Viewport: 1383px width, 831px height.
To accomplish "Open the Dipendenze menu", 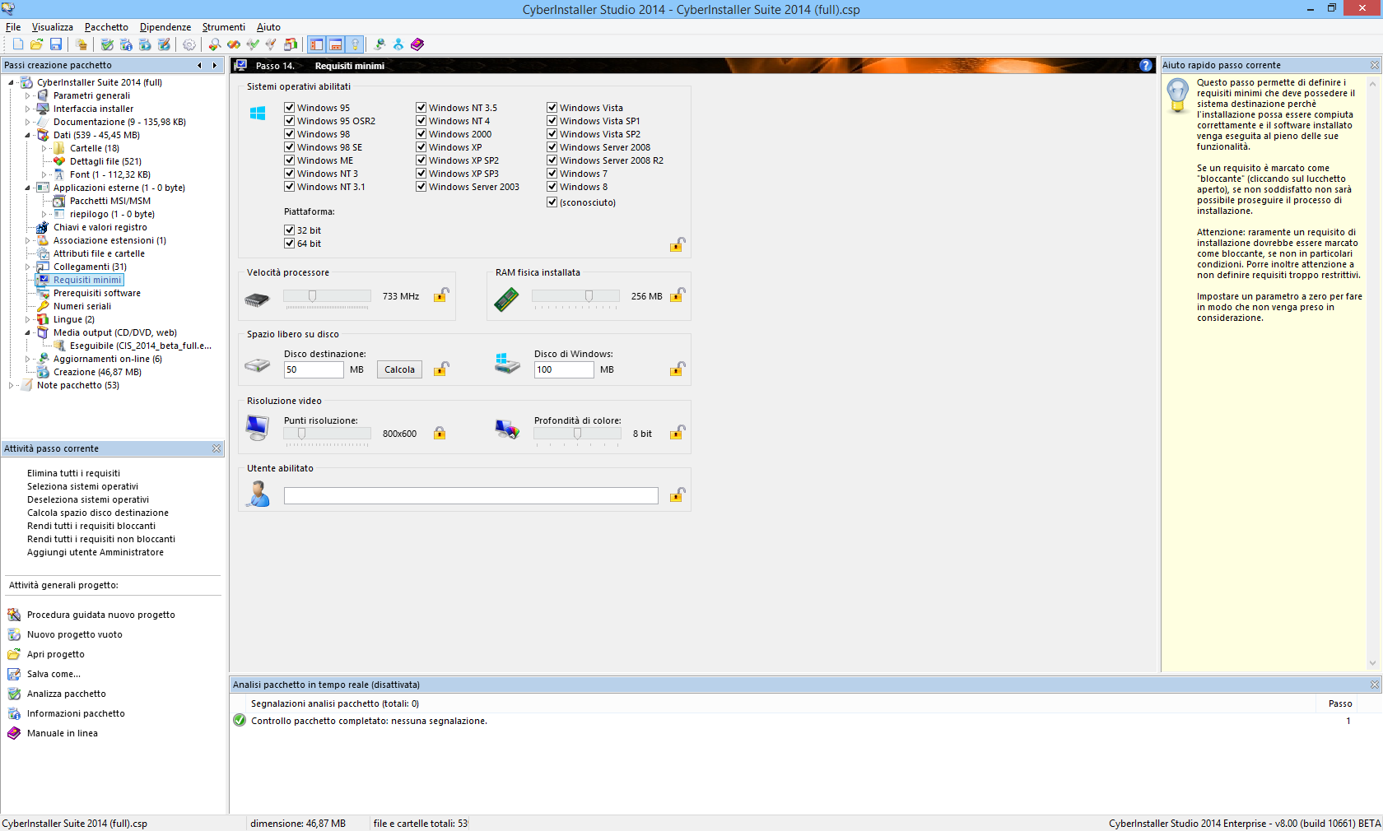I will pyautogui.click(x=165, y=27).
